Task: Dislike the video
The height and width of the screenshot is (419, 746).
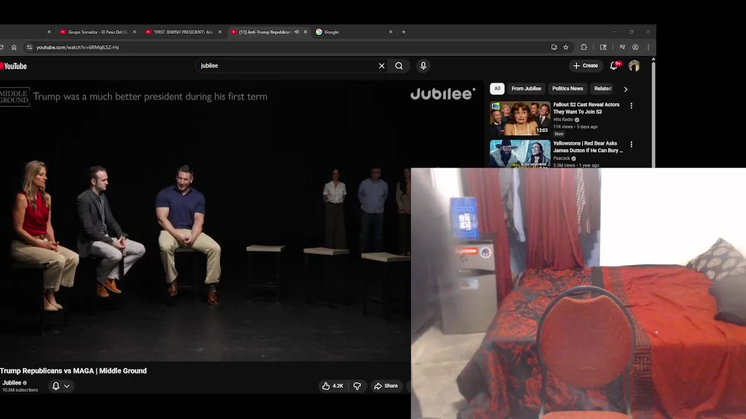Action: [357, 386]
